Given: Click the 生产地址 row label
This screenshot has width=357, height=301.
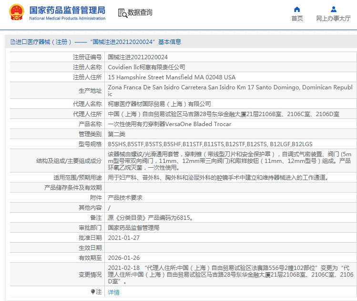Looking at the screenshot, I should (x=90, y=91).
